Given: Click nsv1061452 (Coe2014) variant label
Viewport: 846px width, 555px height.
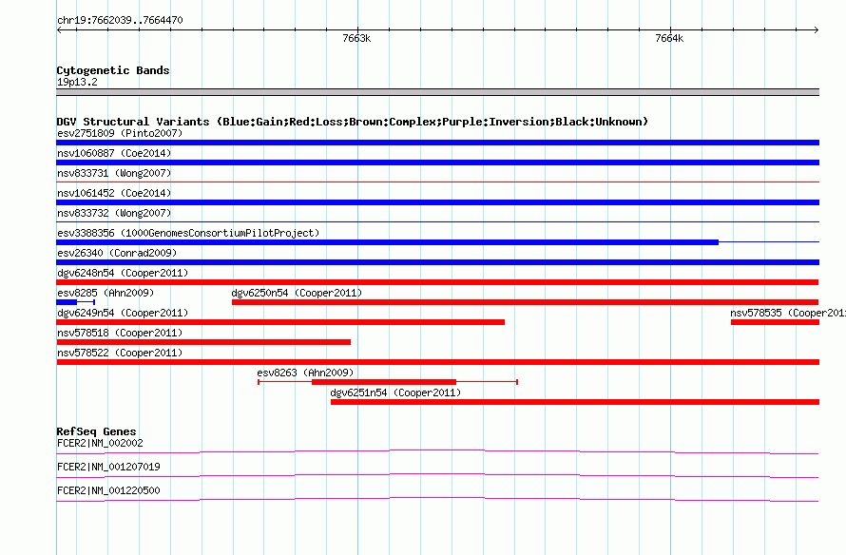Looking at the screenshot, I should 114,193.
